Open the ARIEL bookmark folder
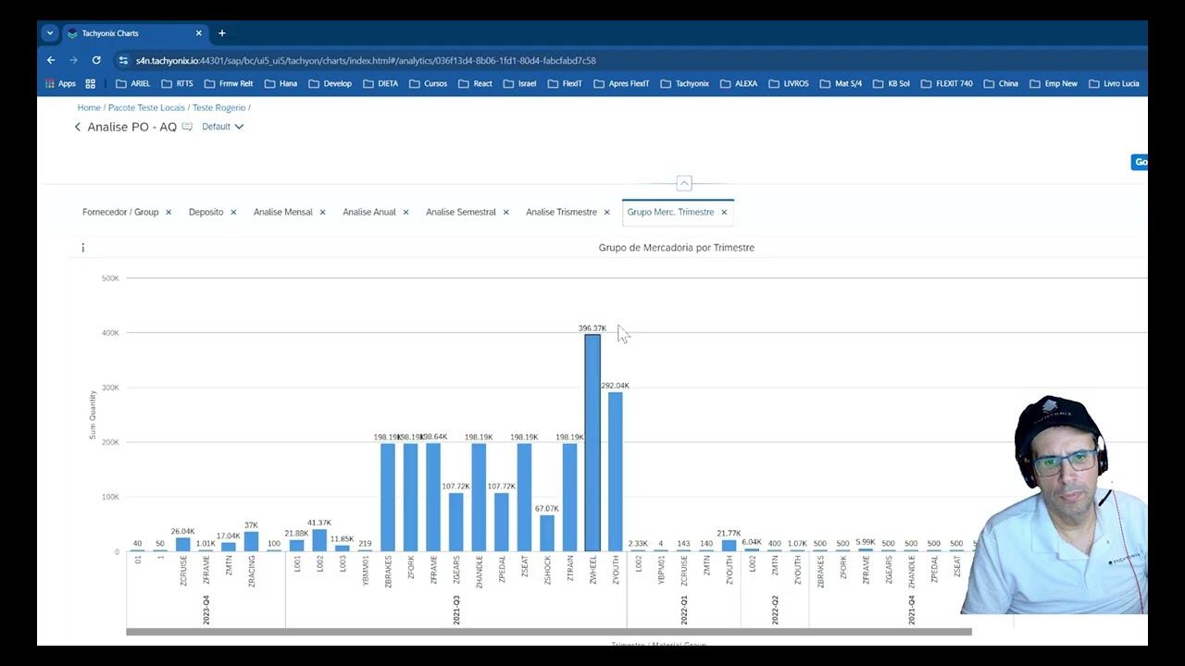Screen dimensions: 1185x666 (132, 83)
